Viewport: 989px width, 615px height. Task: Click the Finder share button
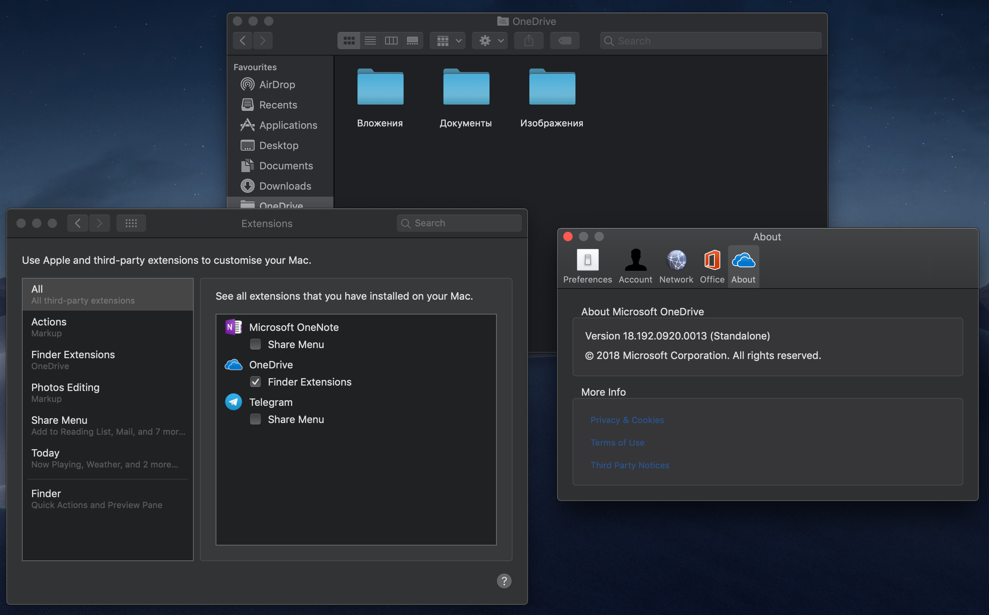tap(528, 41)
